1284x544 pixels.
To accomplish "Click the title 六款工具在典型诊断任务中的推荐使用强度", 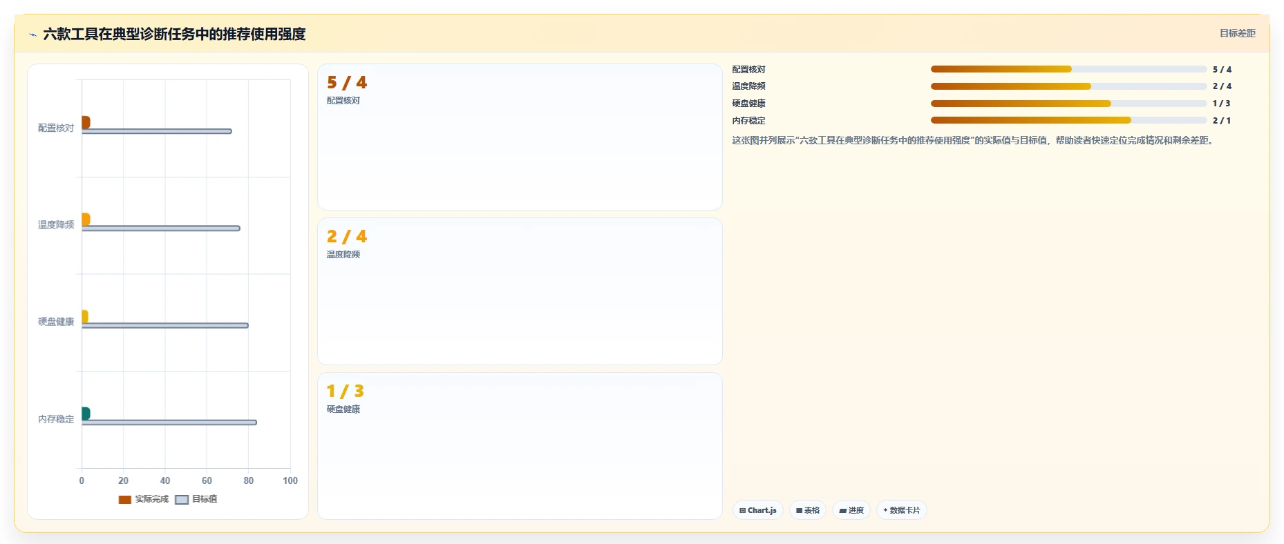I will pyautogui.click(x=174, y=34).
